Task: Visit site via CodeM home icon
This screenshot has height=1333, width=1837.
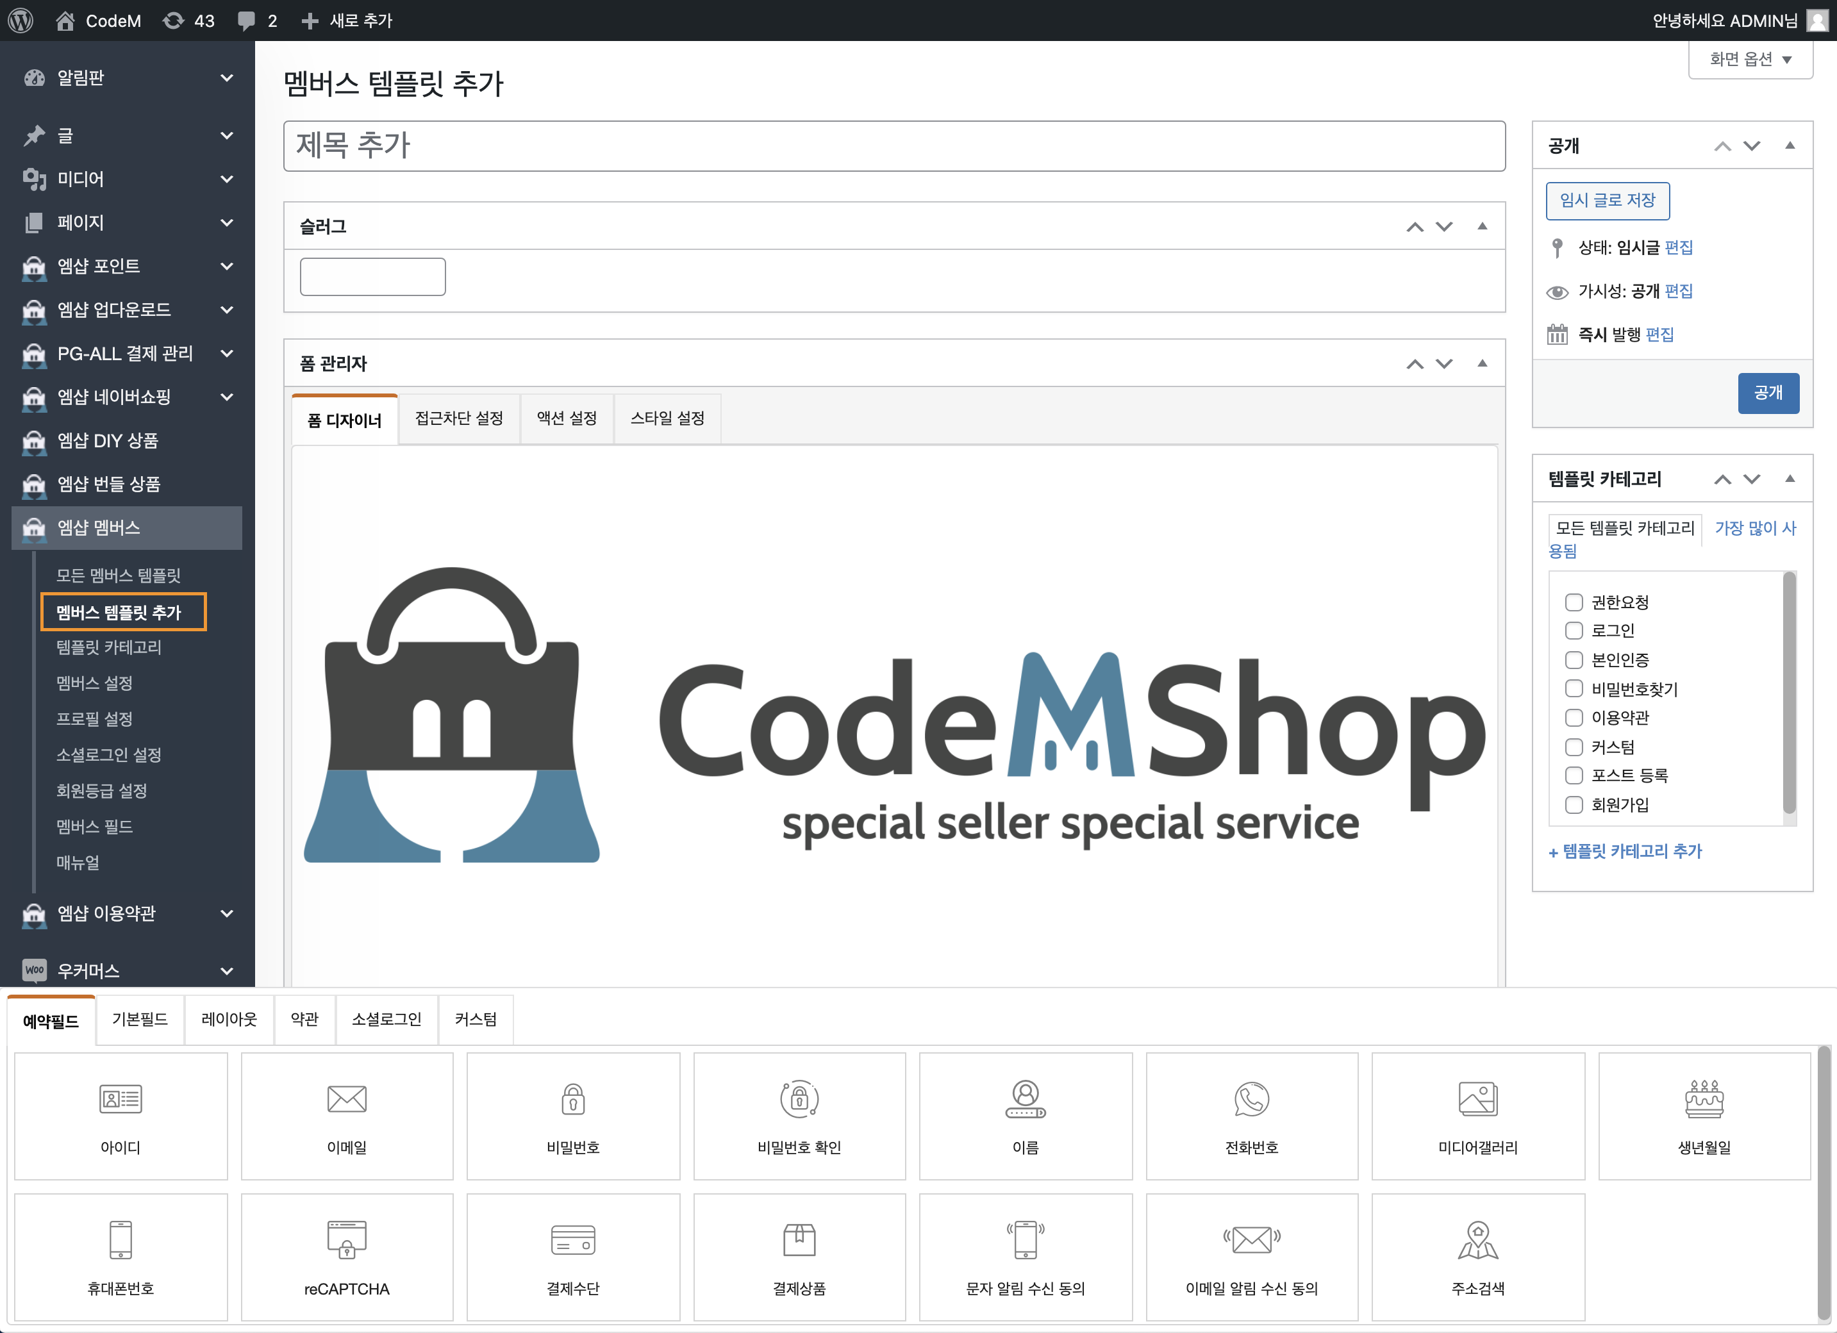Action: click(65, 21)
